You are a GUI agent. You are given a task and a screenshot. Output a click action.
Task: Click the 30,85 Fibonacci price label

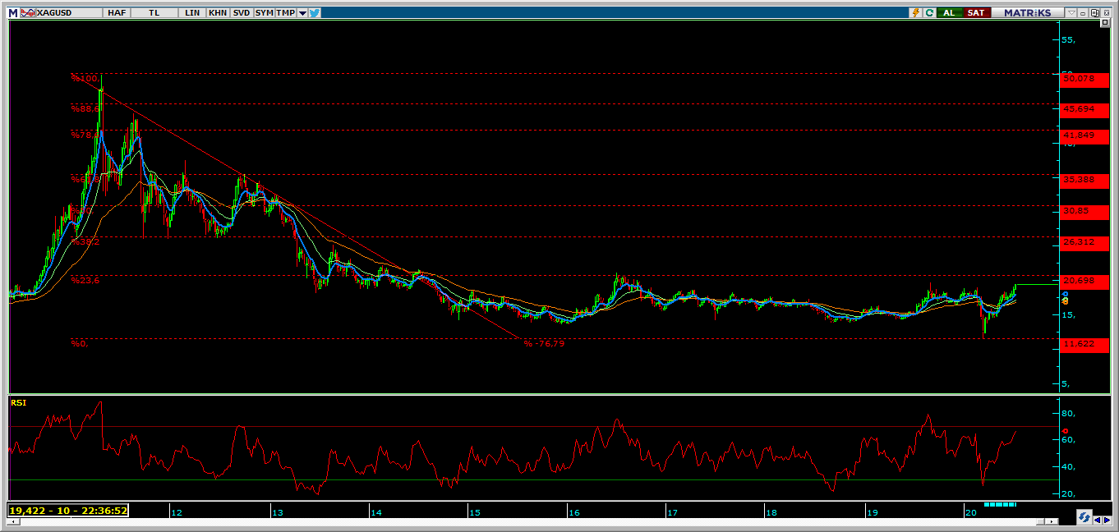click(1084, 211)
